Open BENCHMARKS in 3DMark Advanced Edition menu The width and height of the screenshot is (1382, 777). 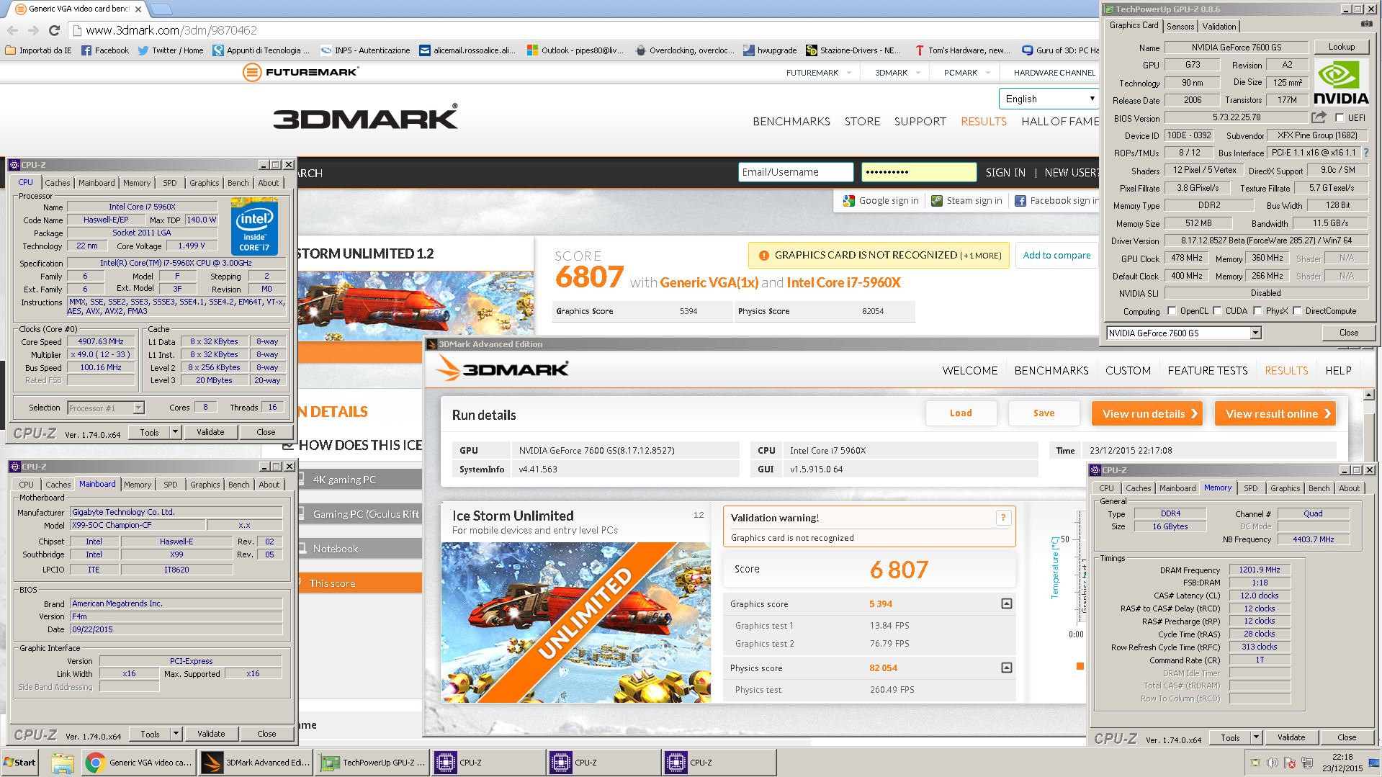click(x=1051, y=370)
